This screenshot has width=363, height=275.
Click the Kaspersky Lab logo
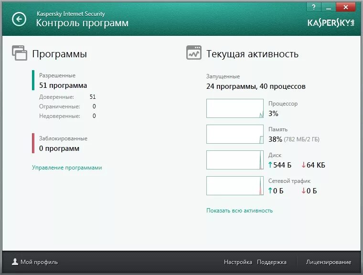pos(331,23)
